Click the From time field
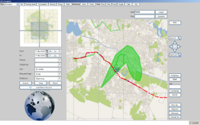 tap(55, 51)
